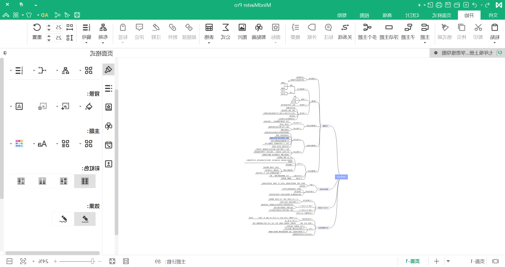The height and width of the screenshot is (267, 505).
Task: Click the send/publish paper-plane icon
Action: click(x=67, y=15)
